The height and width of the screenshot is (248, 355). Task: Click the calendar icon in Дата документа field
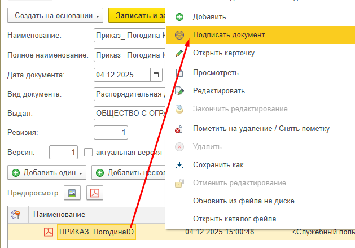pyautogui.click(x=156, y=75)
